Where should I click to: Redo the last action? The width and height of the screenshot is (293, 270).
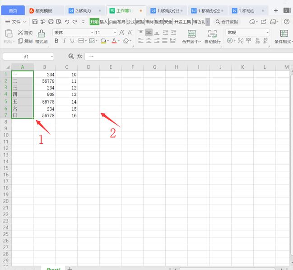(75, 22)
